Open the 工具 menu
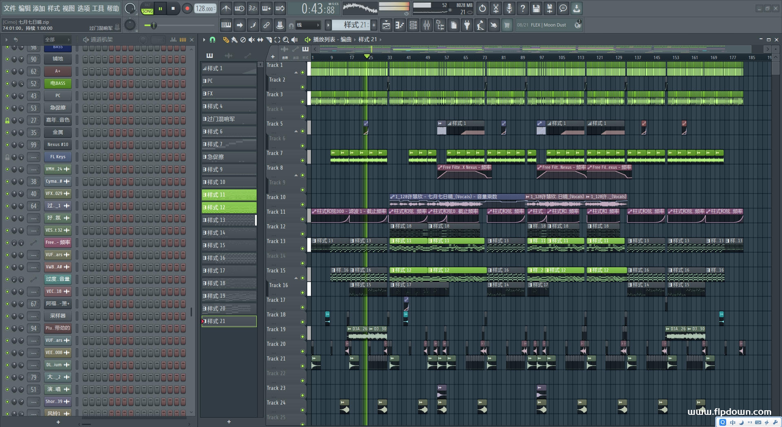This screenshot has width=782, height=427. [98, 8]
